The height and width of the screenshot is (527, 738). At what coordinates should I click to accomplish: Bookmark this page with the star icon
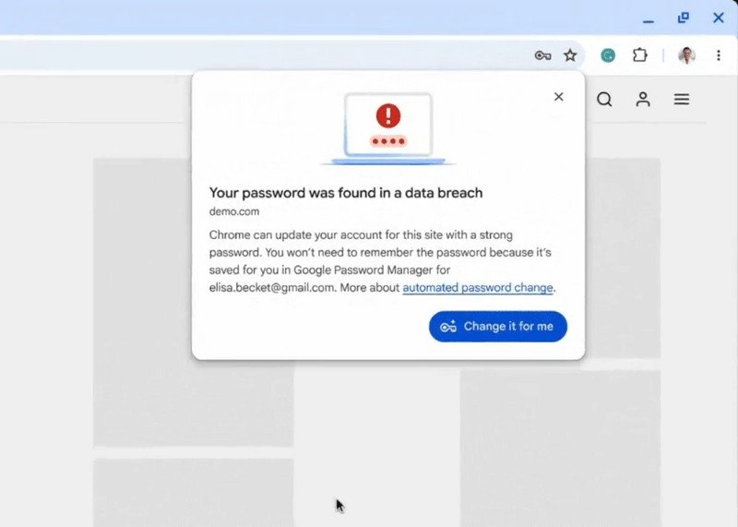pyautogui.click(x=570, y=55)
